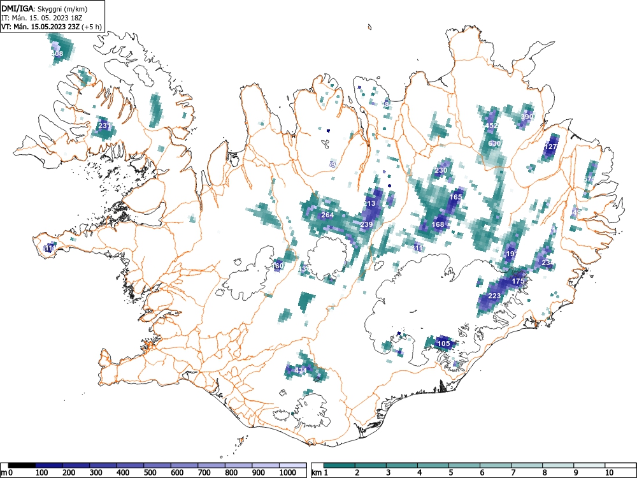This screenshot has height=478, width=637.
Task: Select the 175 value label
Action: coord(518,281)
